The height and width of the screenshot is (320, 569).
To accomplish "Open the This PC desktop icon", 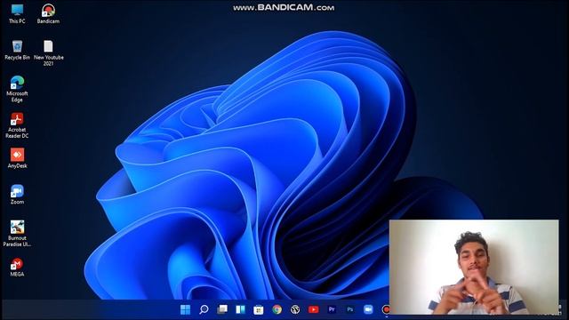I will (17, 14).
